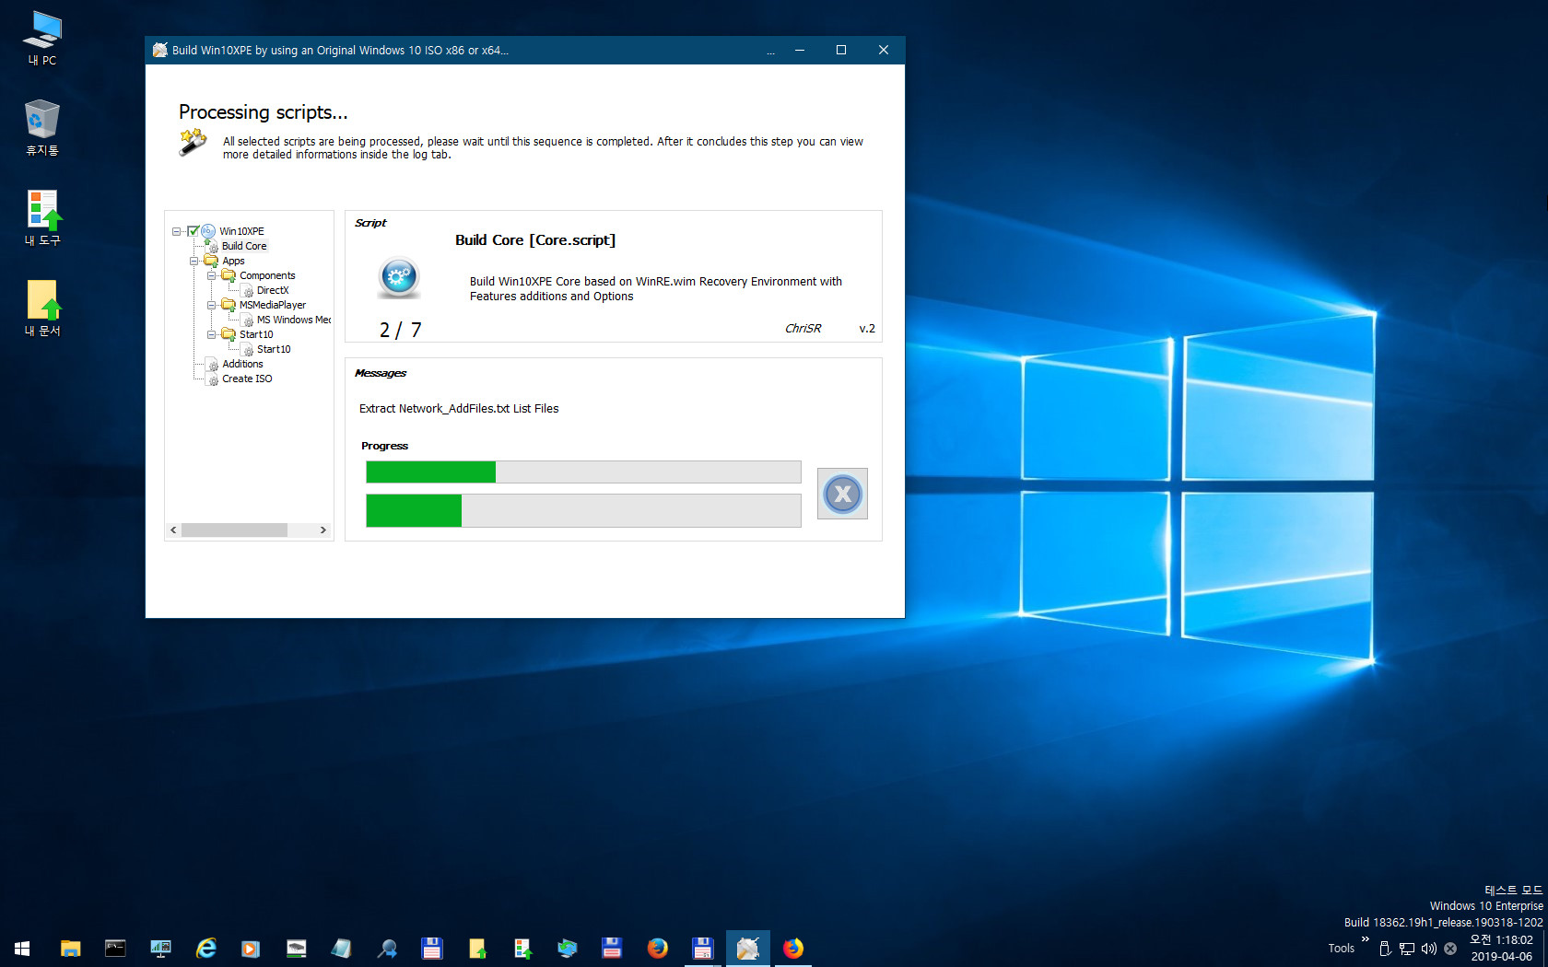Viewport: 1548px width, 967px height.
Task: Launch Internet Explorer from the taskbar
Action: [x=205, y=948]
